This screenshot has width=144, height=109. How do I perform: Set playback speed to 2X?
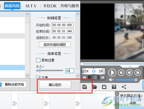(101, 71)
